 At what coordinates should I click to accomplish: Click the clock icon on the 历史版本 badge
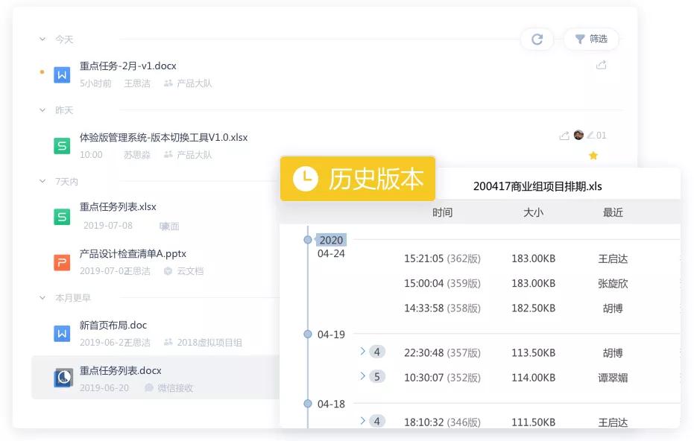[306, 179]
